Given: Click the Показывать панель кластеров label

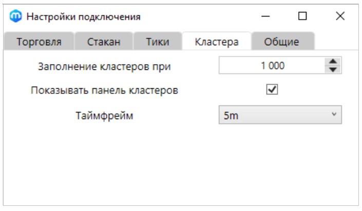Looking at the screenshot, I should click(104, 90).
